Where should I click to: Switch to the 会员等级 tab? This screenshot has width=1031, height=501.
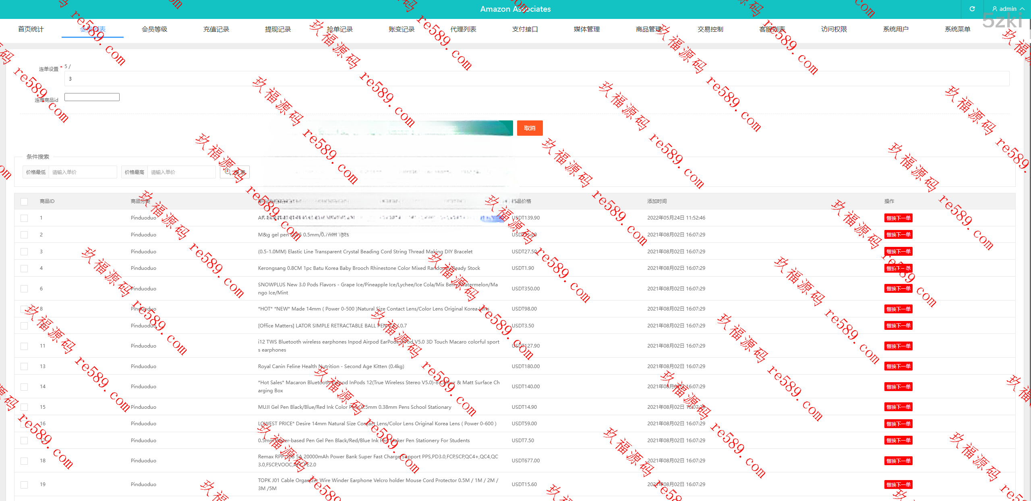coord(154,29)
